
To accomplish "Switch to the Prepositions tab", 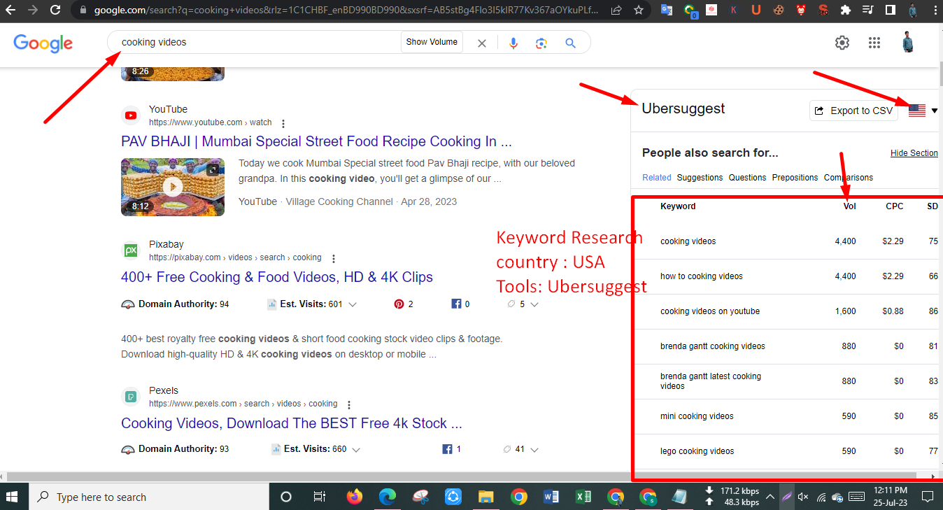I will pos(795,178).
